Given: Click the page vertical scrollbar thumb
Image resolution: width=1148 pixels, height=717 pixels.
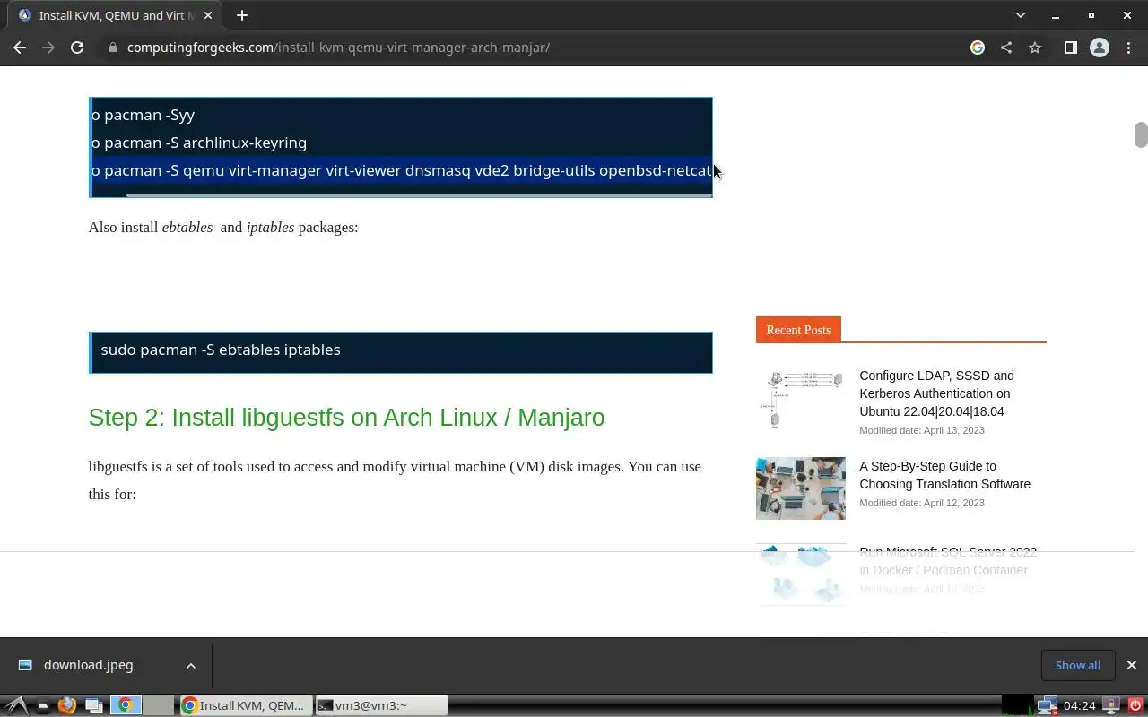Looking at the screenshot, I should pyautogui.click(x=1141, y=134).
